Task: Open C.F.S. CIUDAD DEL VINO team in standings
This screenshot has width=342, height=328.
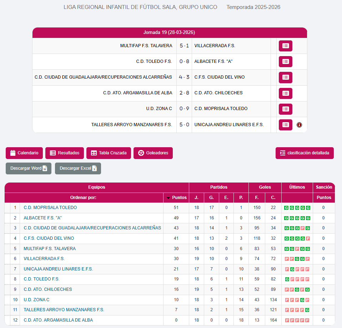Action: 49,238
